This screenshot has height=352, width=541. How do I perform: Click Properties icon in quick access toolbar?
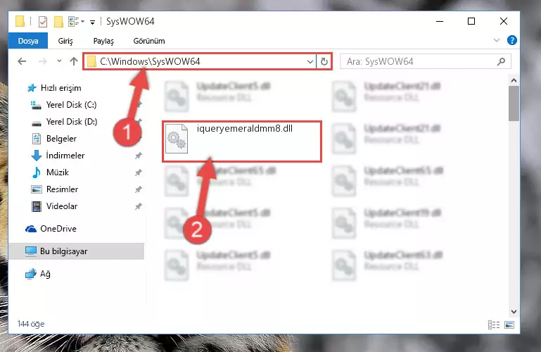tap(43, 22)
